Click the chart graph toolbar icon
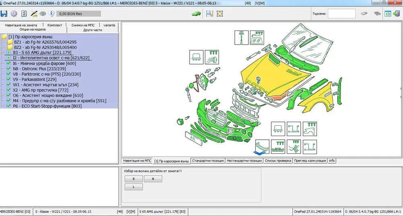 point(34,14)
